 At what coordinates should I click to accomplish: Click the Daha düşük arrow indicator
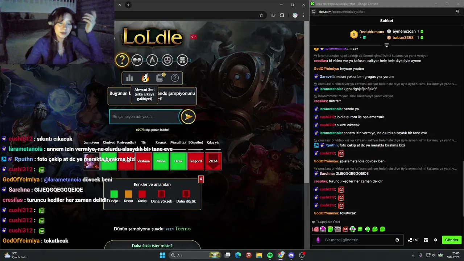(x=186, y=194)
